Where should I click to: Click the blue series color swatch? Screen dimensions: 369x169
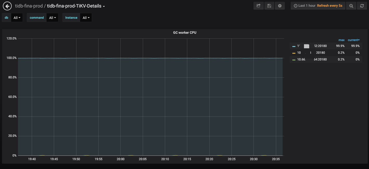(x=294, y=46)
